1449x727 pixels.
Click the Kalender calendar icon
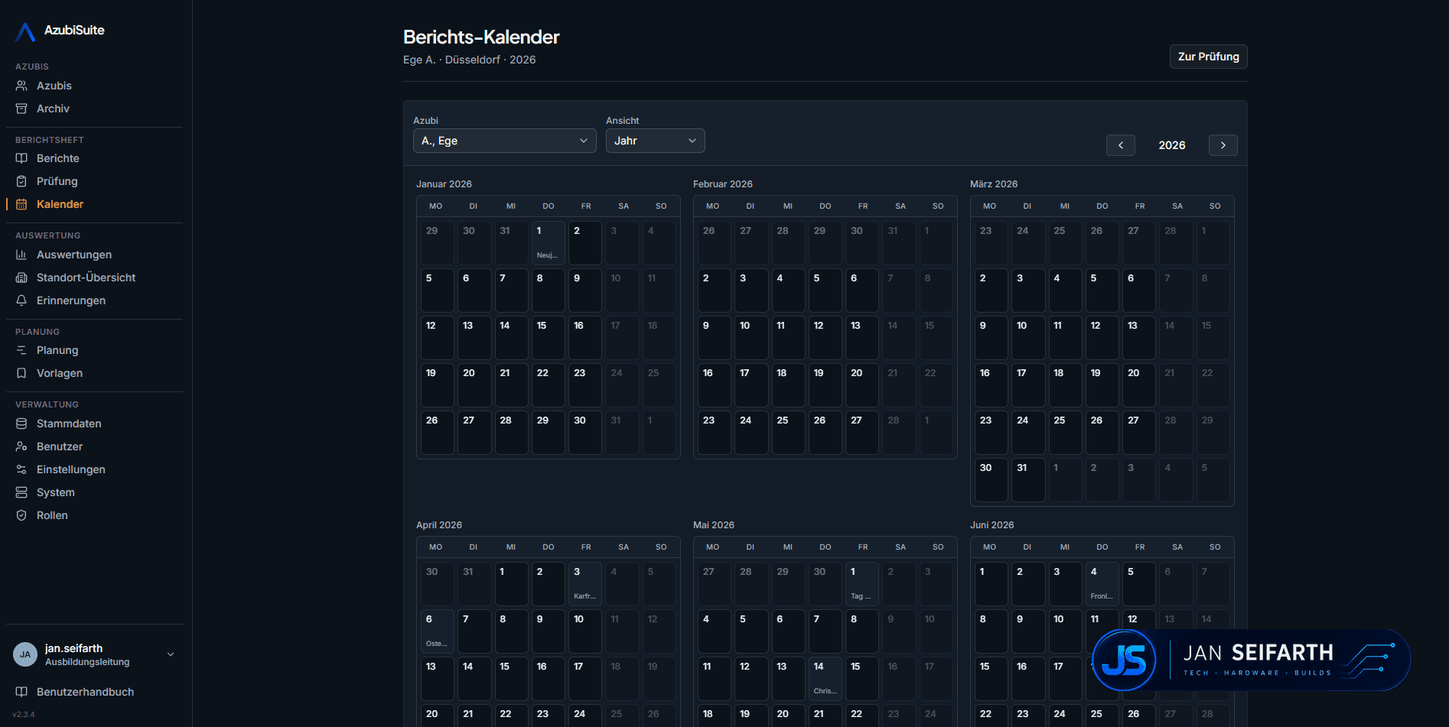(x=21, y=204)
